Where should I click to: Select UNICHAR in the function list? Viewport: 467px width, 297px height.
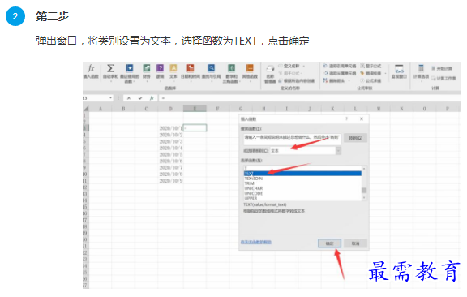(302, 188)
